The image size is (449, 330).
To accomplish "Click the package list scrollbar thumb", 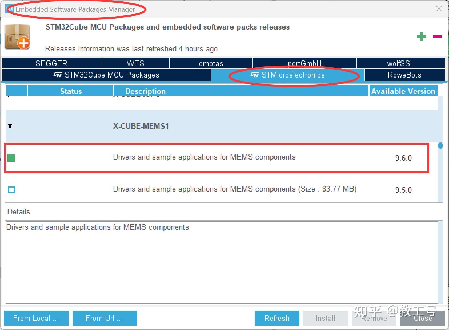I will coord(440,146).
